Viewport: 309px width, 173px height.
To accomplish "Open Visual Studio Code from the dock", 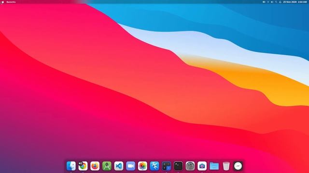I will tap(119, 166).
